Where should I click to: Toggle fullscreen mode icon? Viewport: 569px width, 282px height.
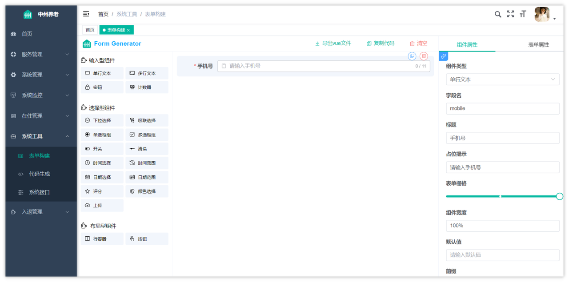click(510, 14)
